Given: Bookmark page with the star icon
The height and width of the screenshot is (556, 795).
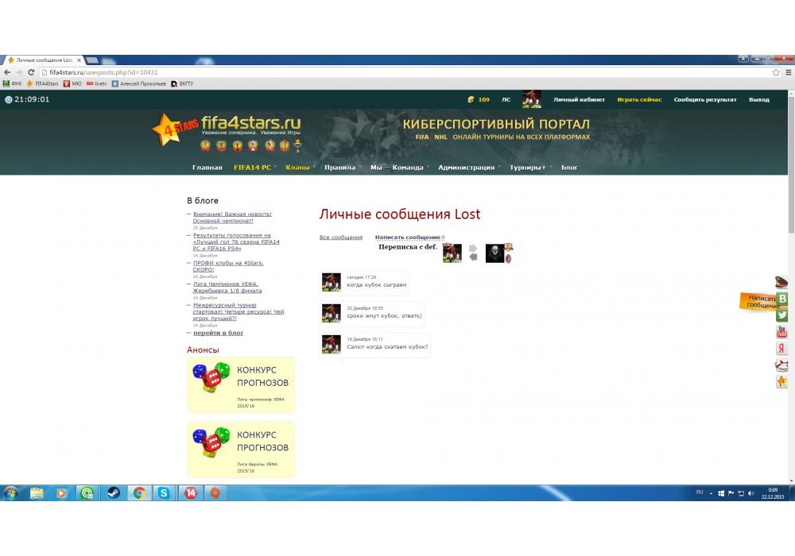Looking at the screenshot, I should (x=776, y=72).
